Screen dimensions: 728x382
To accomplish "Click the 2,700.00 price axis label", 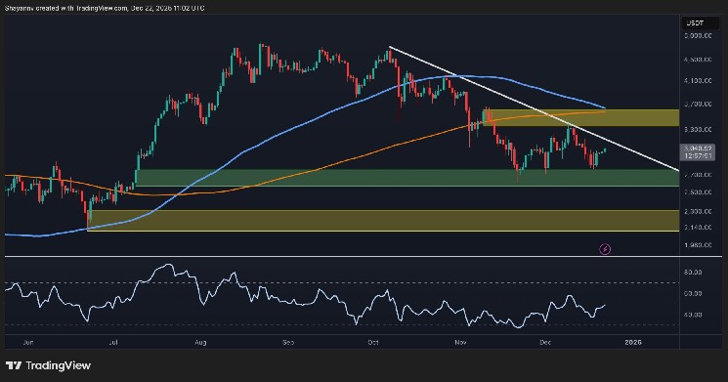I will (x=697, y=175).
